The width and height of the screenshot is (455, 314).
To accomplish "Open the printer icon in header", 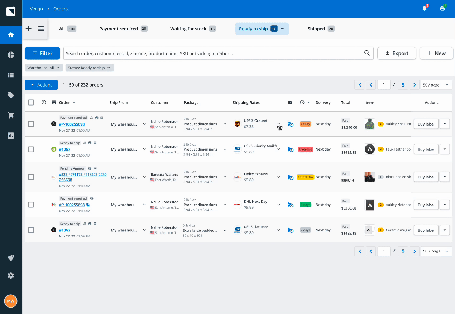I will click(x=442, y=9).
